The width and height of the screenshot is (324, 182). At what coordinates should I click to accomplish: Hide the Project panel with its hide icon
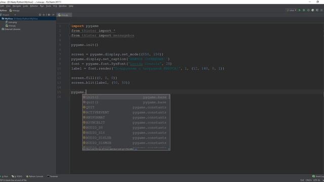pos(53,15)
